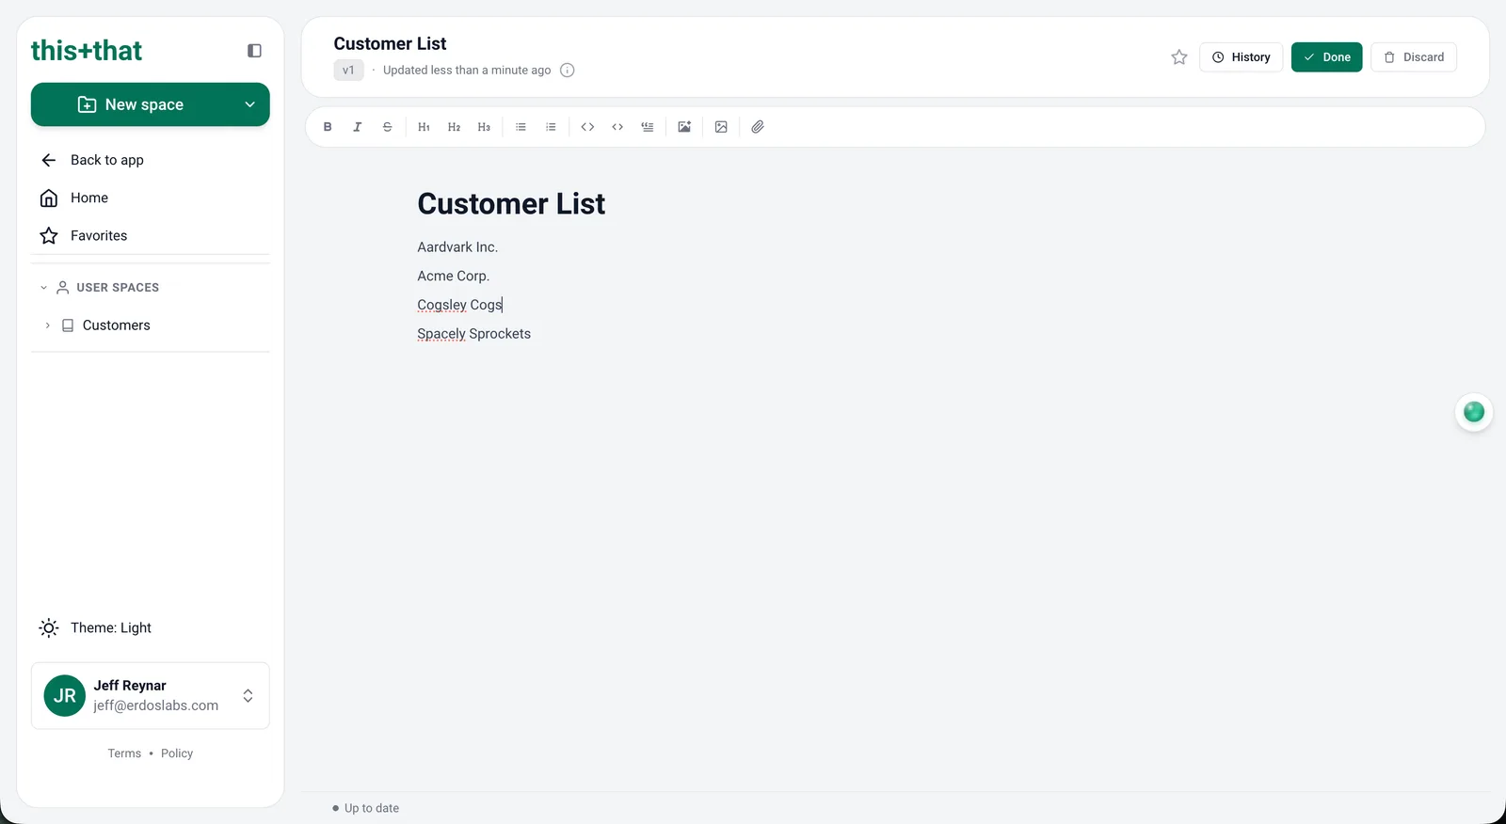Viewport: 1506px width, 824px height.
Task: Click the JR avatar
Action: click(x=65, y=696)
